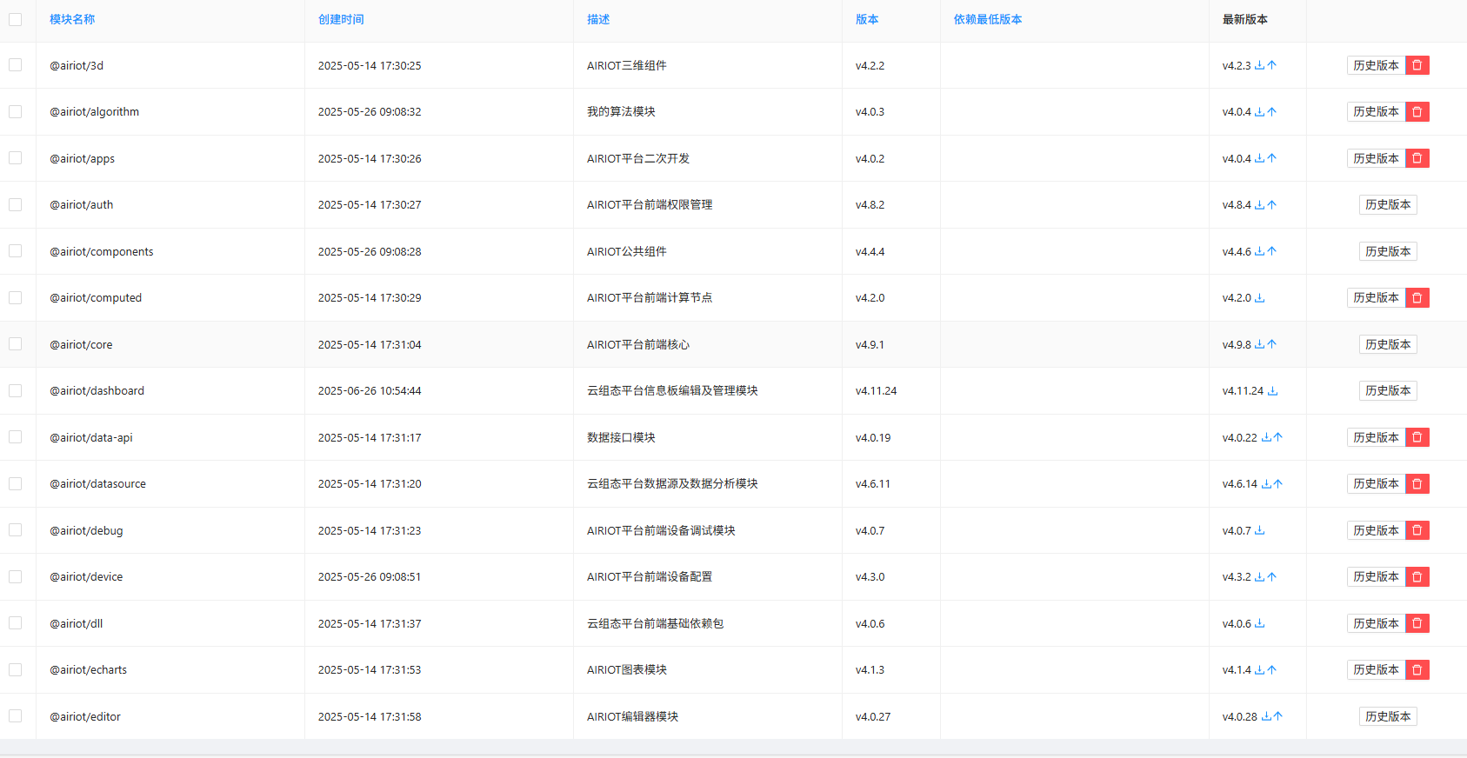Open 历史版本 for @airiot/3d
Image resolution: width=1467 pixels, height=758 pixels.
click(x=1376, y=65)
